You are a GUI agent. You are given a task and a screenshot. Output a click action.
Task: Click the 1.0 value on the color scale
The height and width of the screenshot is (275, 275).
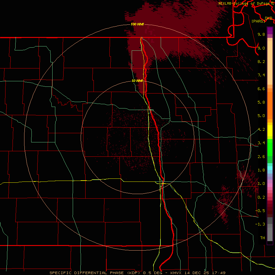[x=261, y=184]
